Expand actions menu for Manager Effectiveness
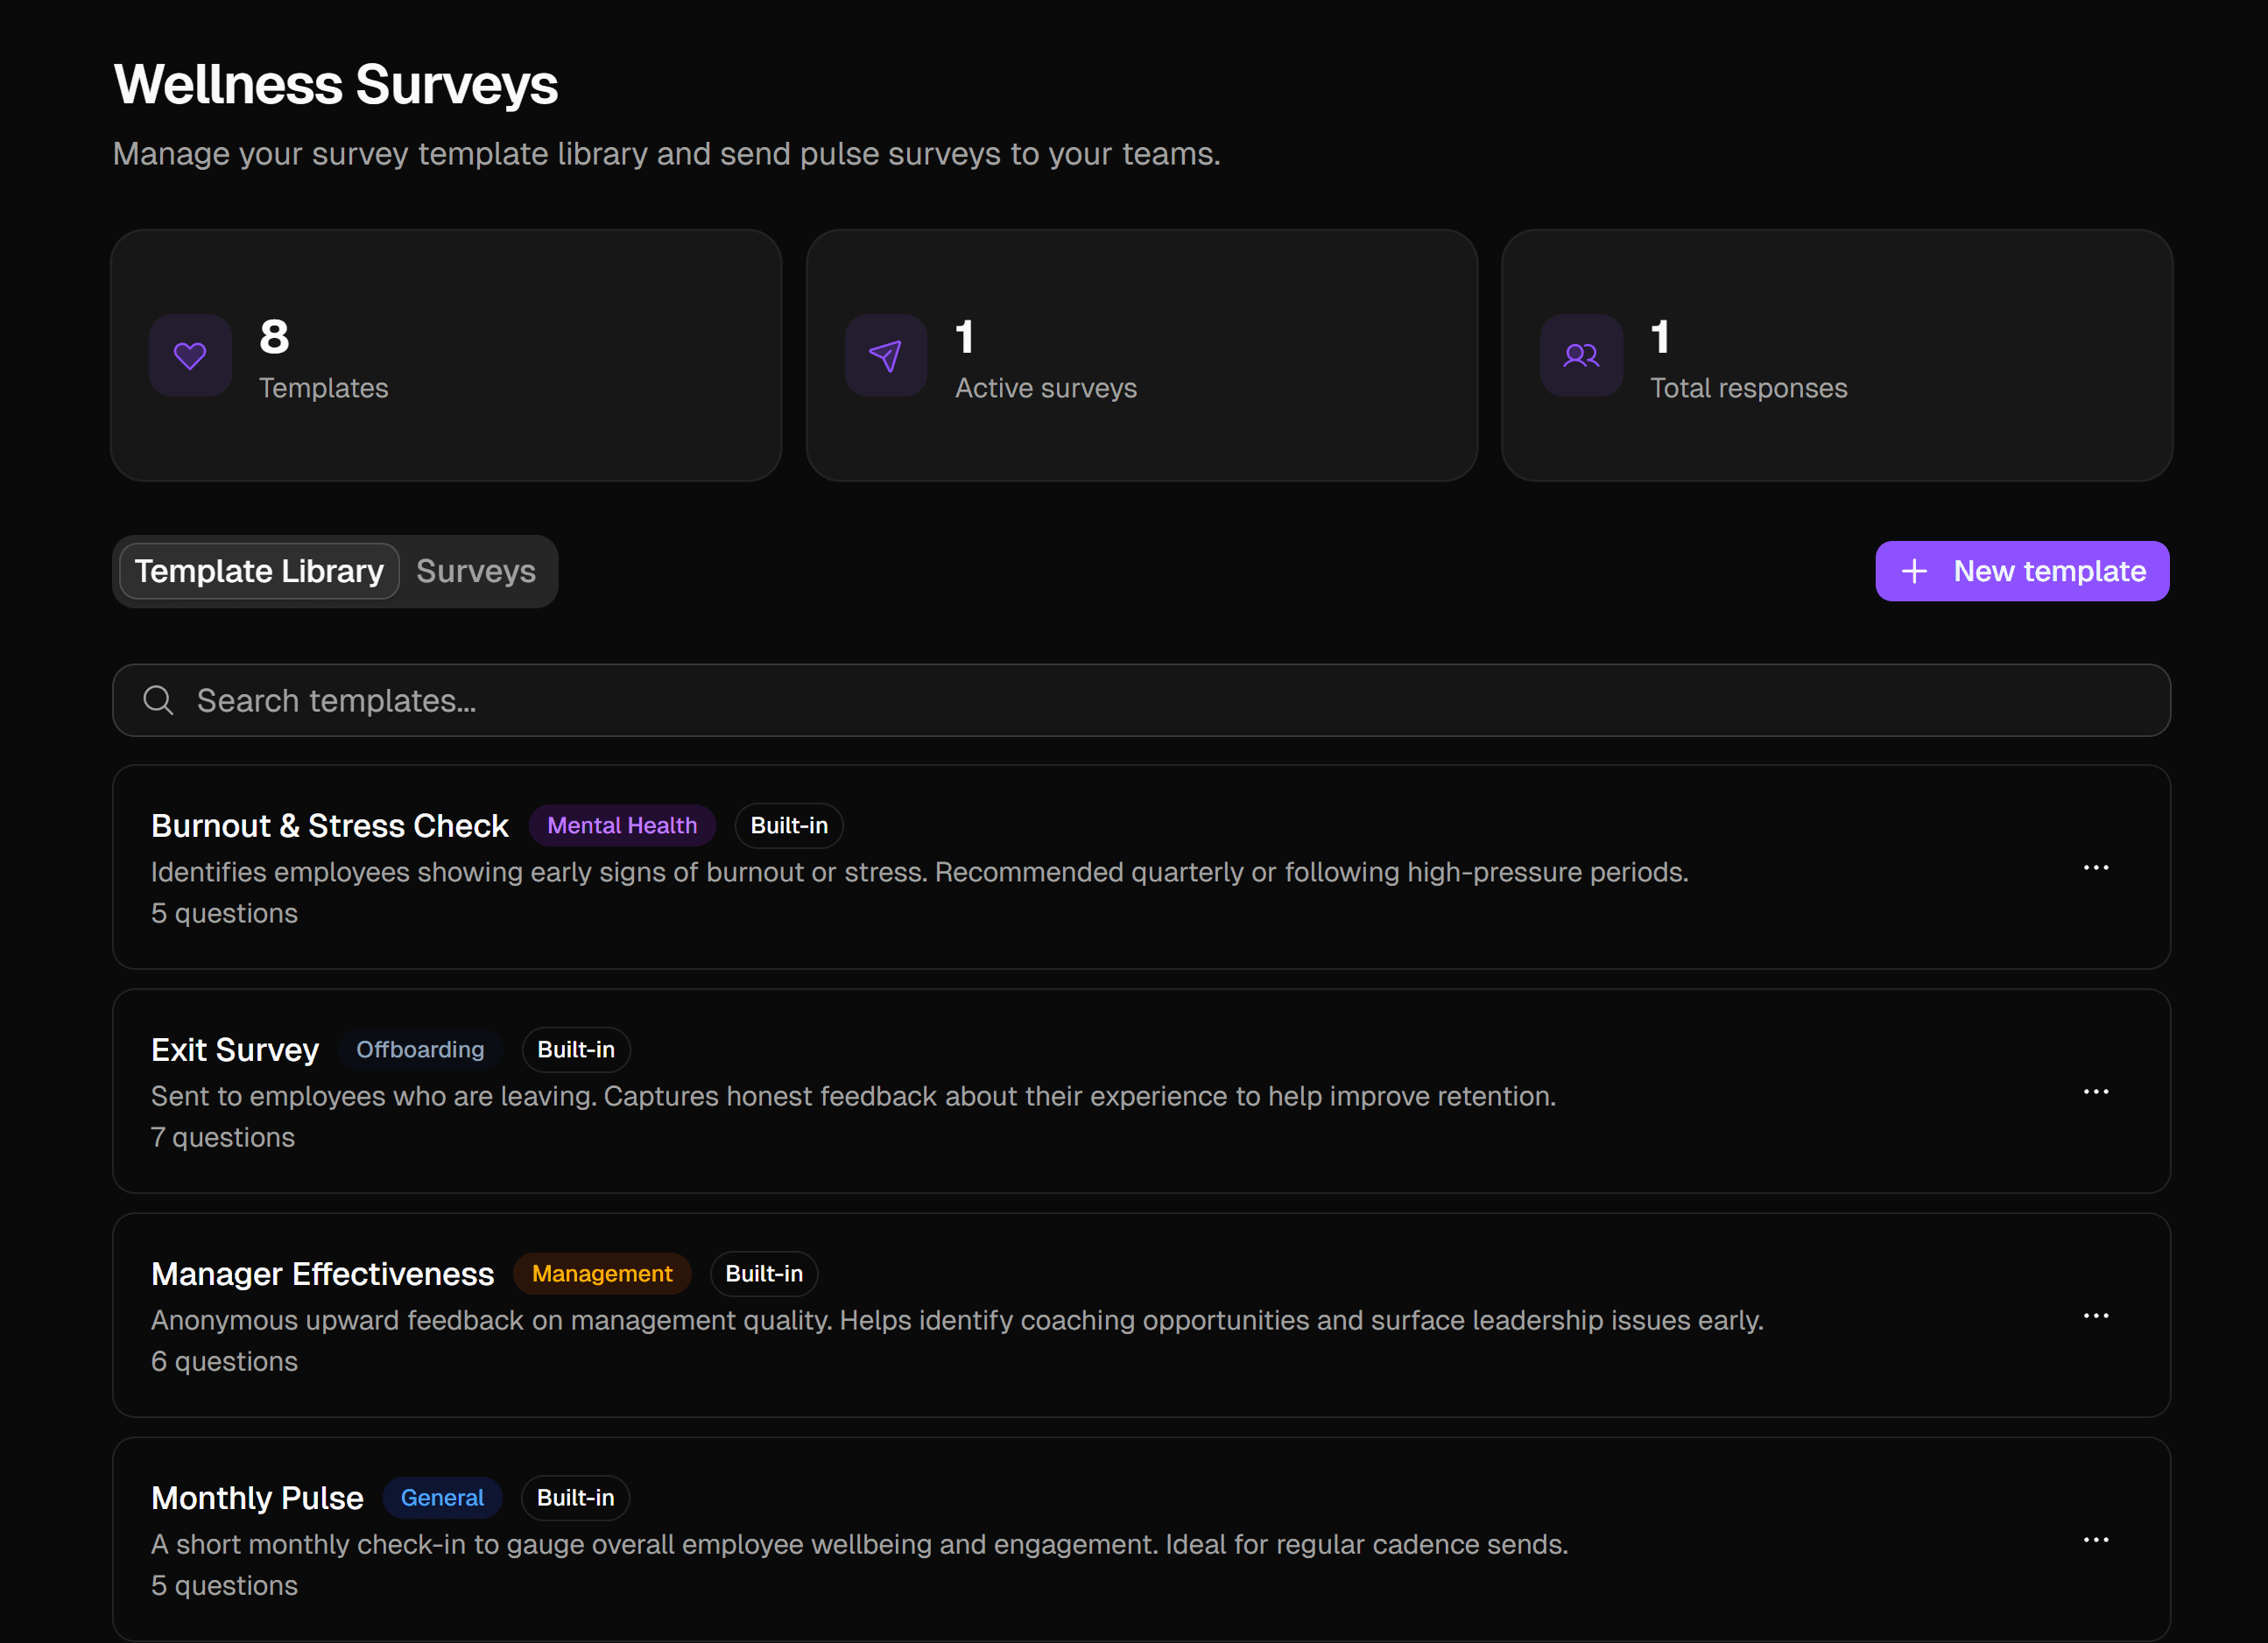The width and height of the screenshot is (2268, 1643). pos(2096,1316)
